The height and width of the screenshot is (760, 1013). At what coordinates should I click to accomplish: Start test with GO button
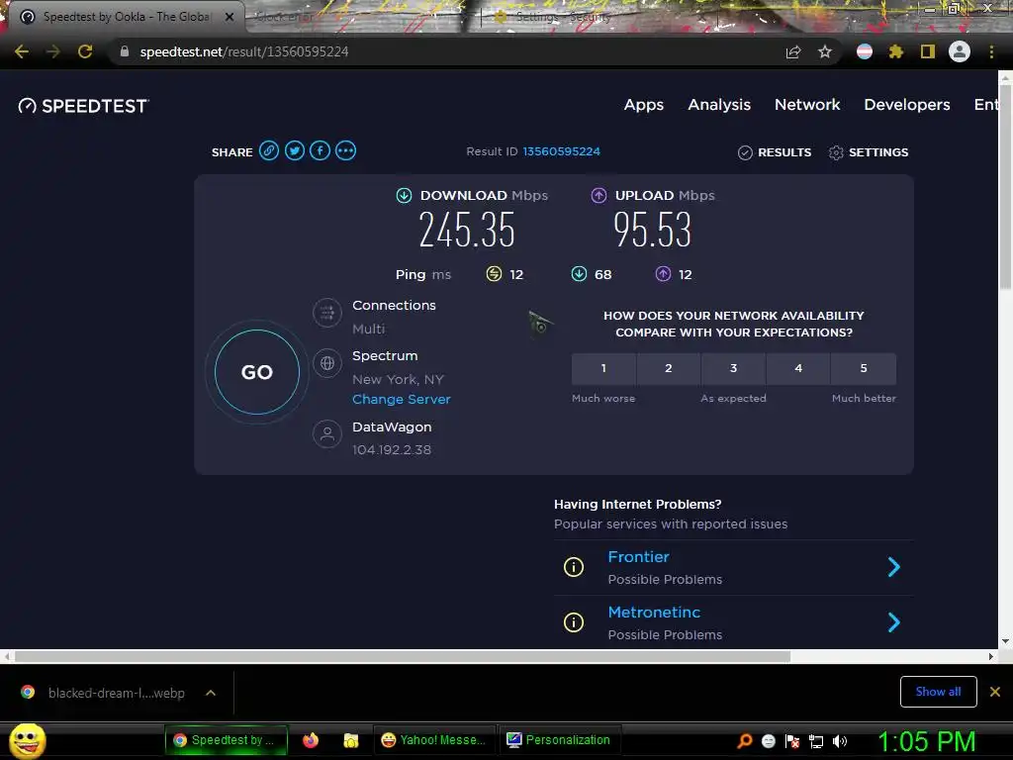(x=257, y=372)
